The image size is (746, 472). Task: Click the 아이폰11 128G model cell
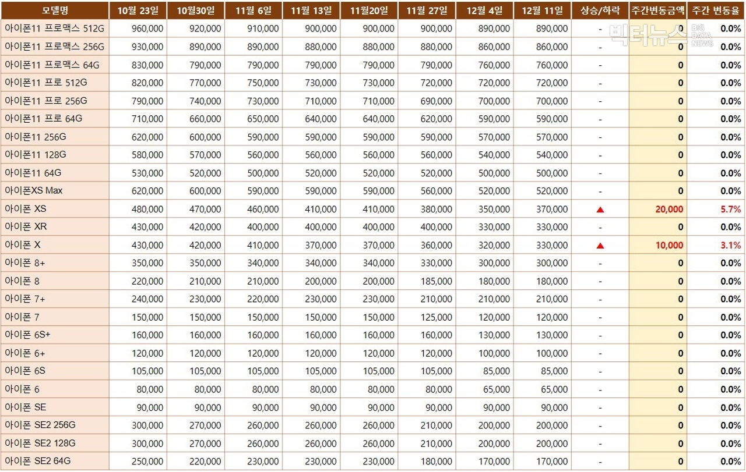[x=55, y=155]
